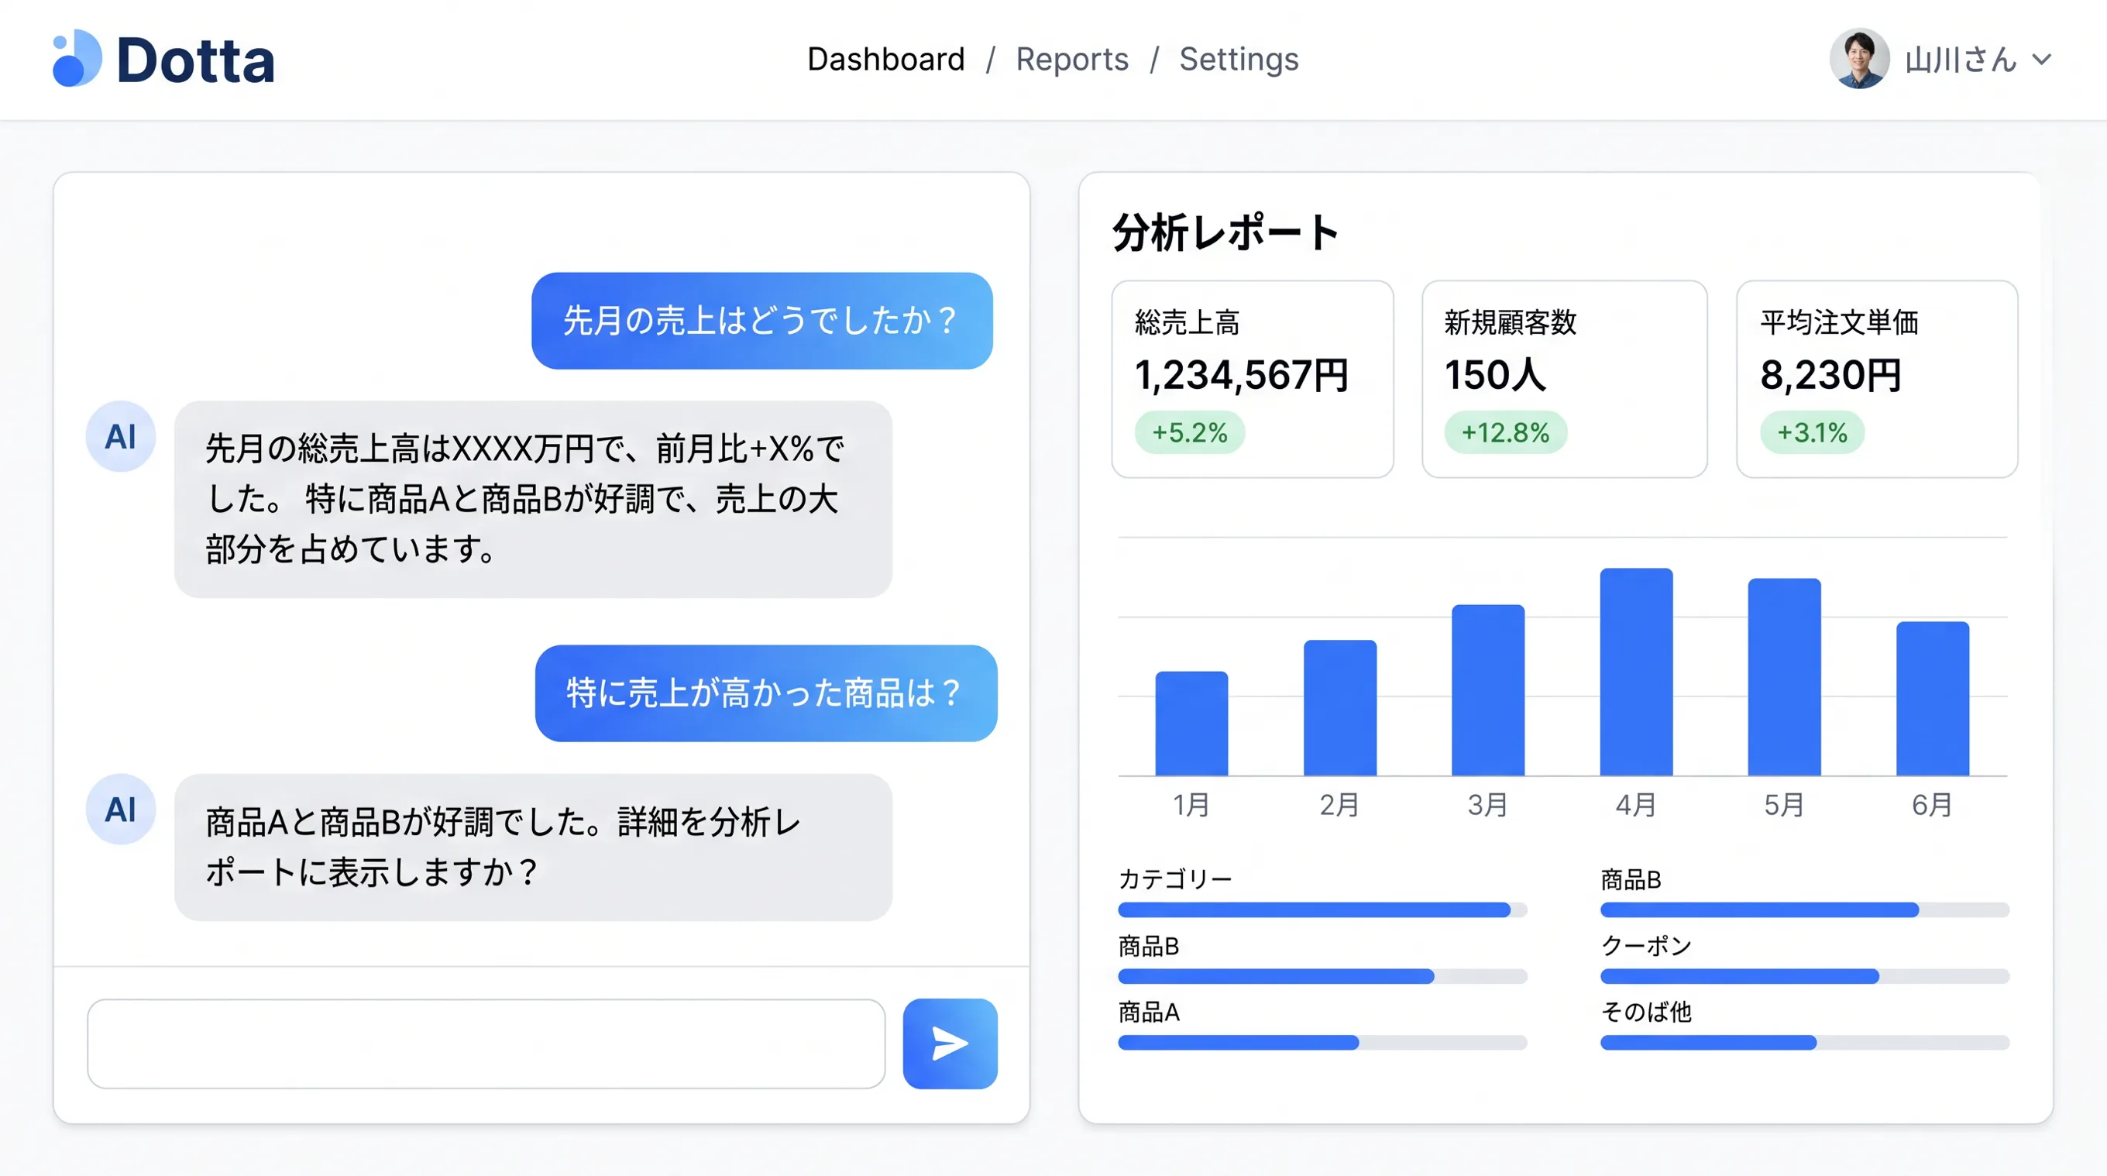Select the 4月 bar in the chart
The height and width of the screenshot is (1176, 2107).
pyautogui.click(x=1636, y=672)
